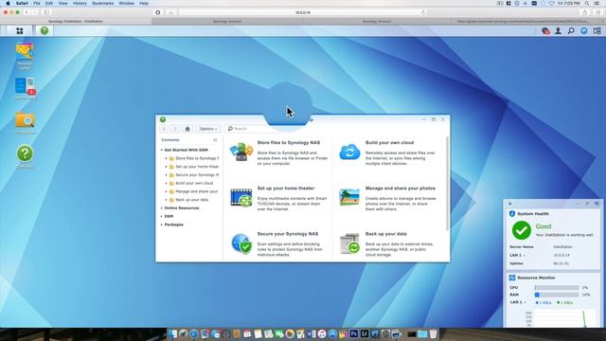Click the Good status text

point(544,226)
